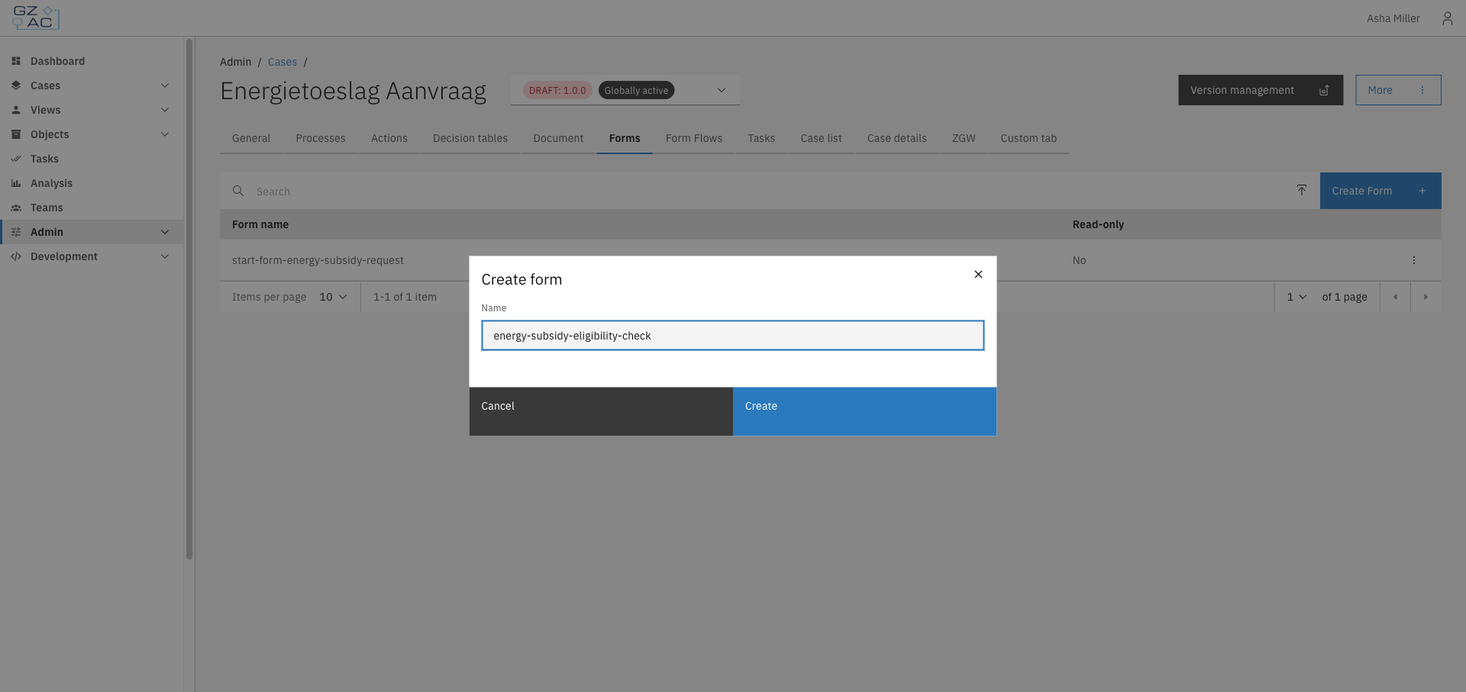
Task: Click the Admin settings icon in sidebar
Action: [x=16, y=232]
